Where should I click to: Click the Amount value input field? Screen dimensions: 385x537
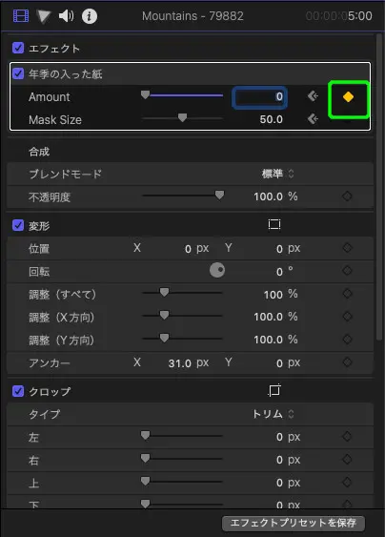(x=259, y=97)
